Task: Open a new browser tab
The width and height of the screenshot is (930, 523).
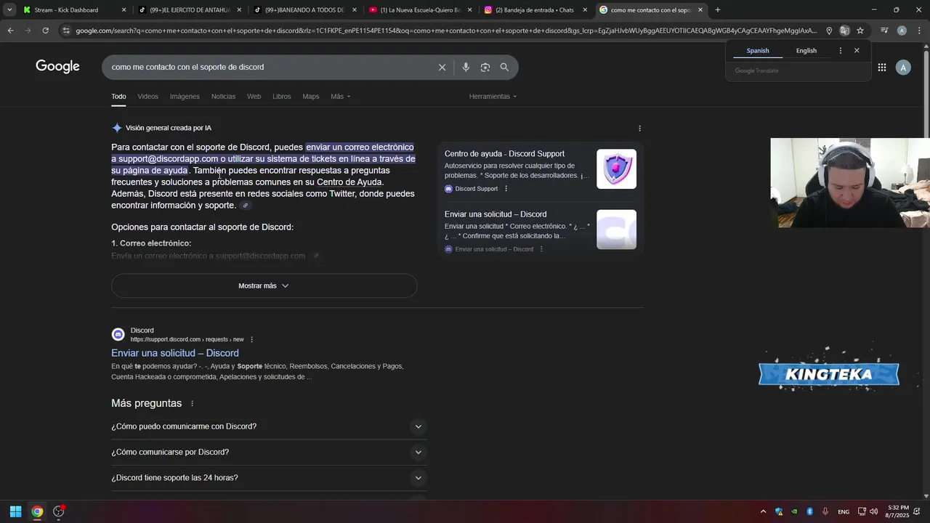Action: click(x=718, y=10)
